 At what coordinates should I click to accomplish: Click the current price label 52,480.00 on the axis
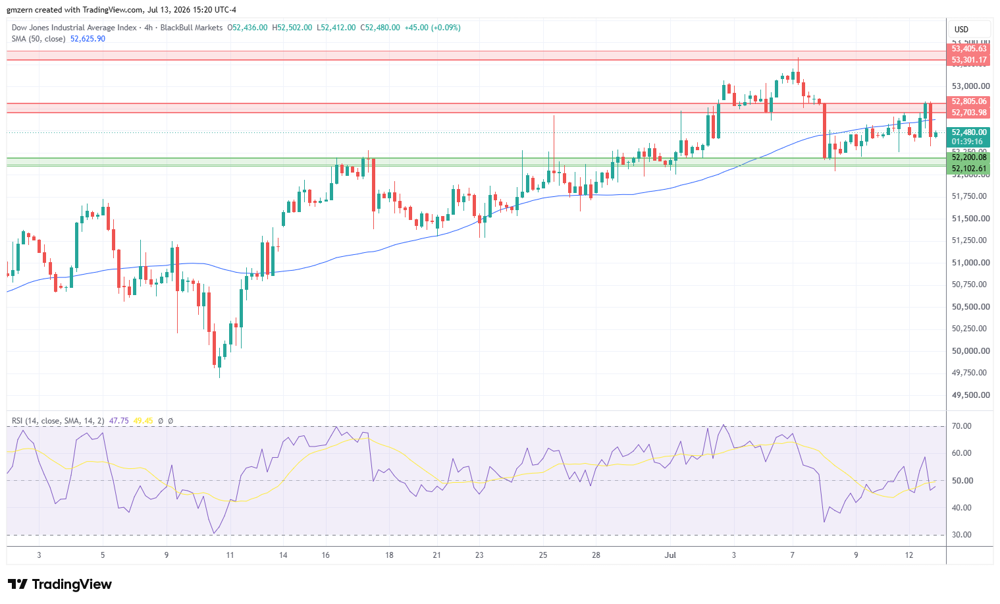coord(969,132)
